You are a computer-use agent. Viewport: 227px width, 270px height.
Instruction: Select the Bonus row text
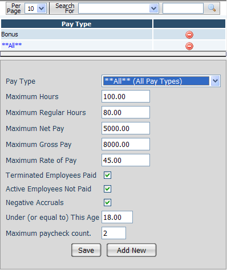[10, 34]
